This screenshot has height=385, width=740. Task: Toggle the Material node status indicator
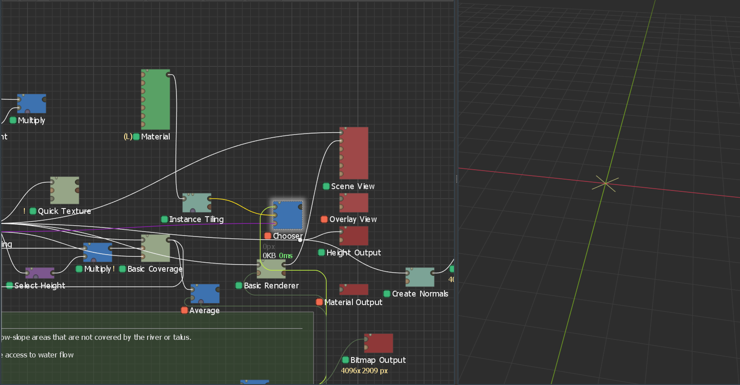click(x=136, y=137)
